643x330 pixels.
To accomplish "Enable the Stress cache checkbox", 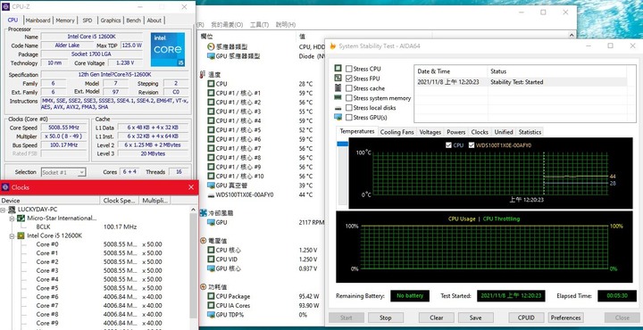I will 349,88.
